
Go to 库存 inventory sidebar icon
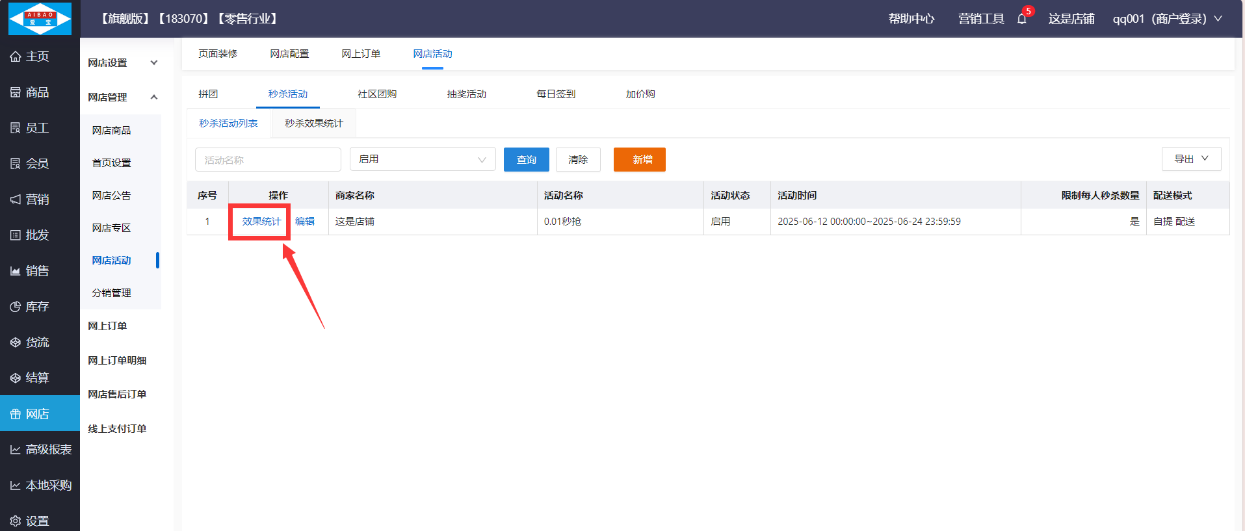point(16,307)
